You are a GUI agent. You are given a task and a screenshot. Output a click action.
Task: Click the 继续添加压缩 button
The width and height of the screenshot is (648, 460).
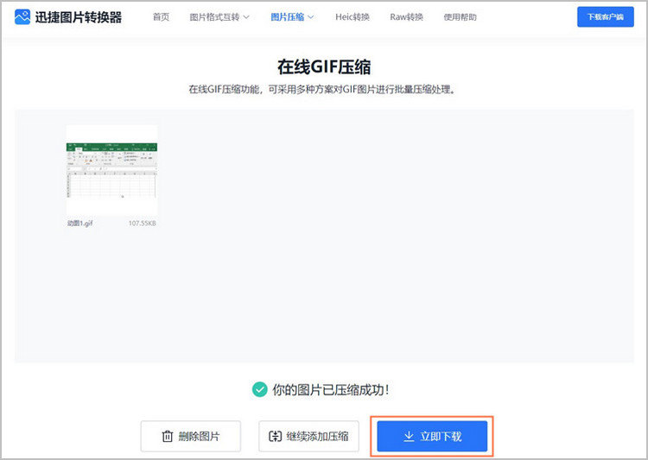click(308, 436)
